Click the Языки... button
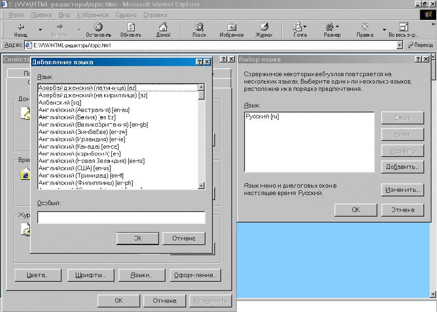The image size is (437, 312). (142, 275)
